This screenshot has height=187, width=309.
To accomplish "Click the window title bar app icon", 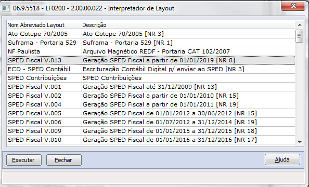I will [x=6, y=8].
